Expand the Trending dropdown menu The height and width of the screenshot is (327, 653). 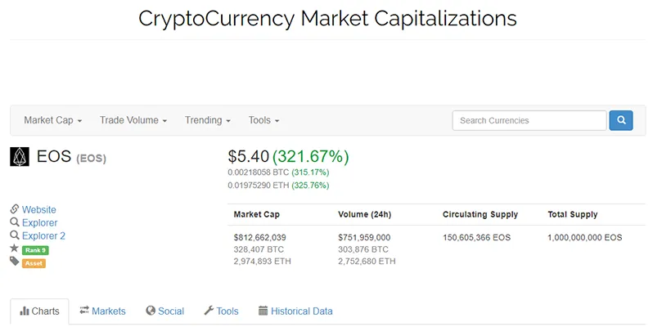pyautogui.click(x=207, y=120)
